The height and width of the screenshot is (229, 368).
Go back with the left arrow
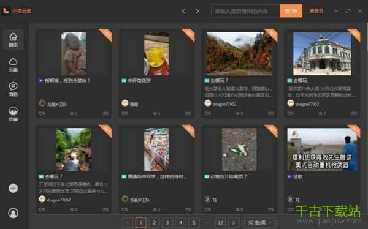184,11
